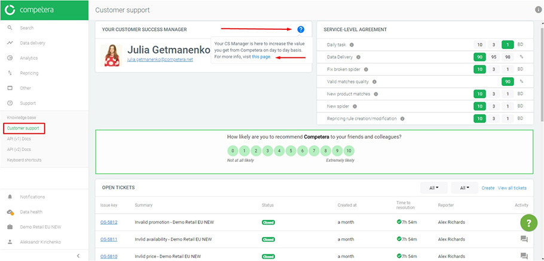Click View all tickets link
Screen dimensions: 544x261
click(x=512, y=188)
